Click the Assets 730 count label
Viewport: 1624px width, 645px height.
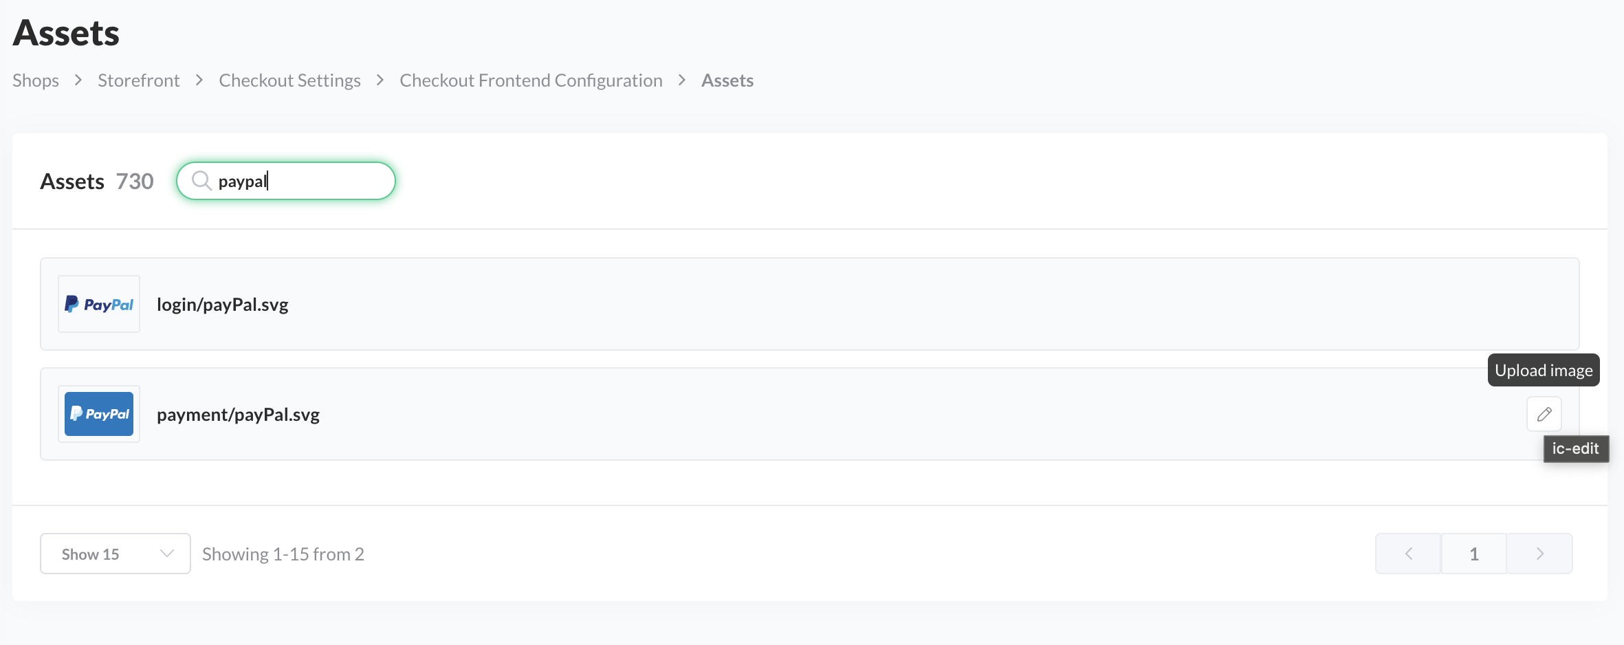[x=97, y=182]
